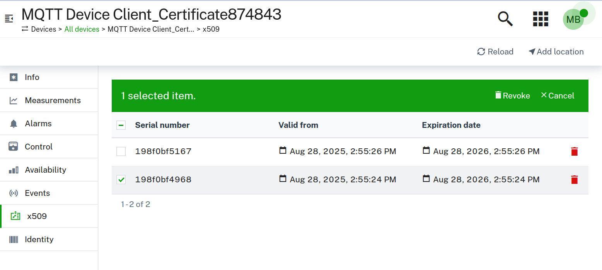Click the select-all checkbox in the header
Image resolution: width=602 pixels, height=270 pixels.
pos(121,125)
